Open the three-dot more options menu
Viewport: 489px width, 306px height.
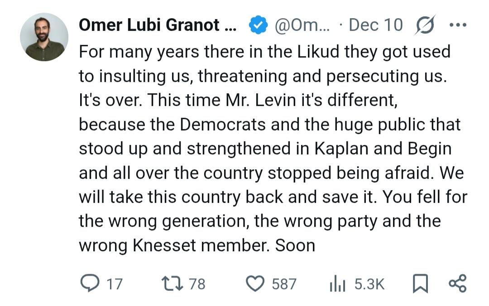click(x=457, y=25)
